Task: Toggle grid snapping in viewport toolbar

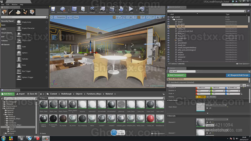Action: coord(131,17)
